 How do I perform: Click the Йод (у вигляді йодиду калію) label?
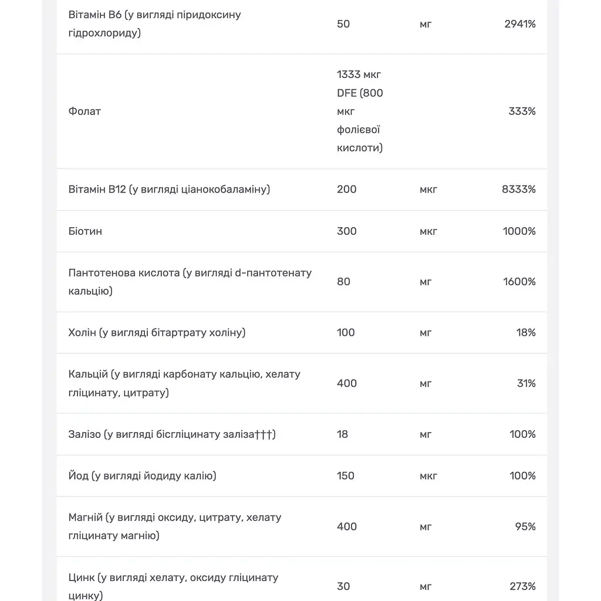point(142,476)
